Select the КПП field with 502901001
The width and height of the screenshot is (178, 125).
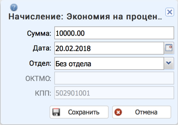pyautogui.click(x=114, y=93)
